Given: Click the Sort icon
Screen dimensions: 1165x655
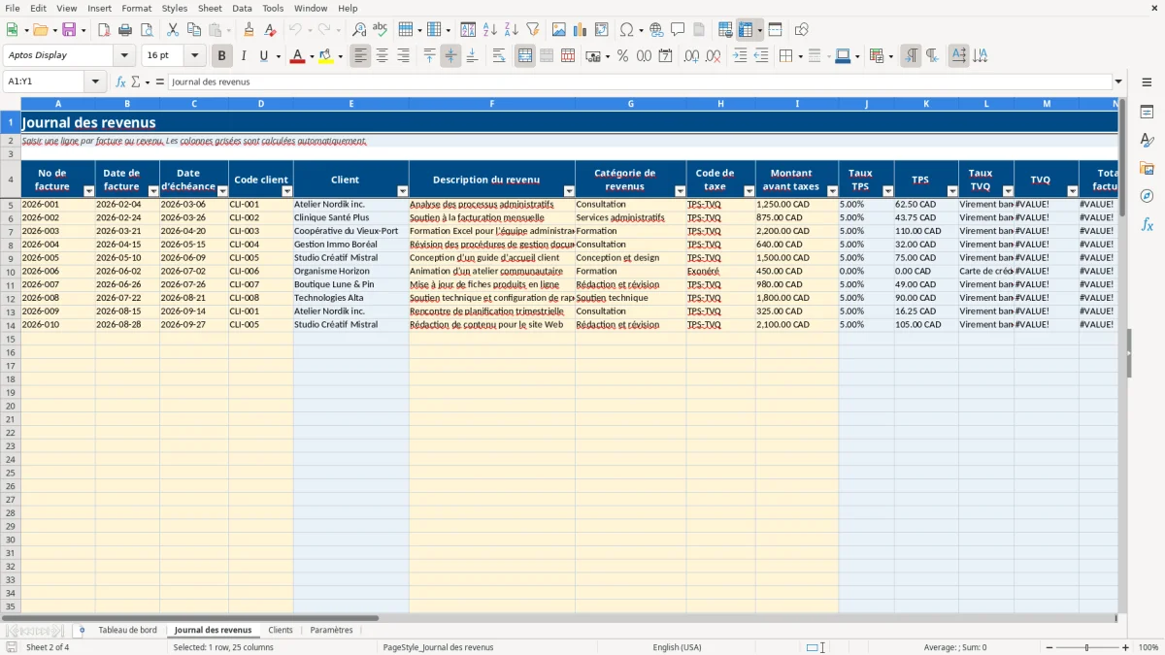Looking at the screenshot, I should (x=468, y=30).
